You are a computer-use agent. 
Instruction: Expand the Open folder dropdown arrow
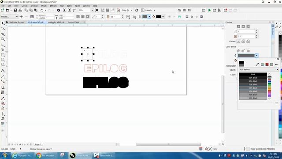point(11,10)
